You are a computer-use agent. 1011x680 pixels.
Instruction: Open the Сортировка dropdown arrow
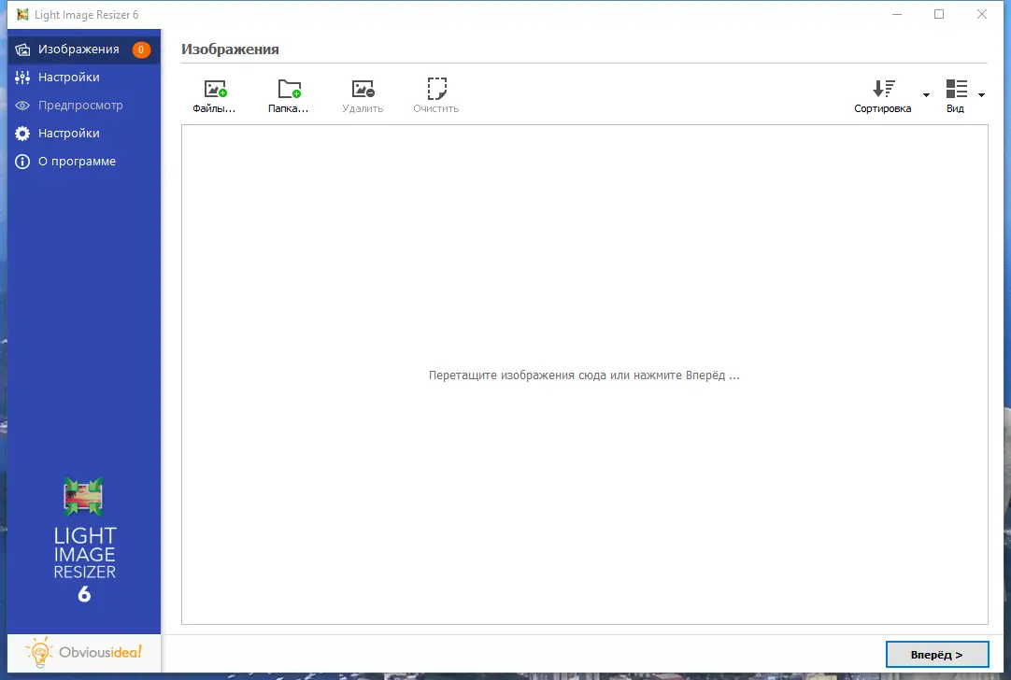(926, 94)
